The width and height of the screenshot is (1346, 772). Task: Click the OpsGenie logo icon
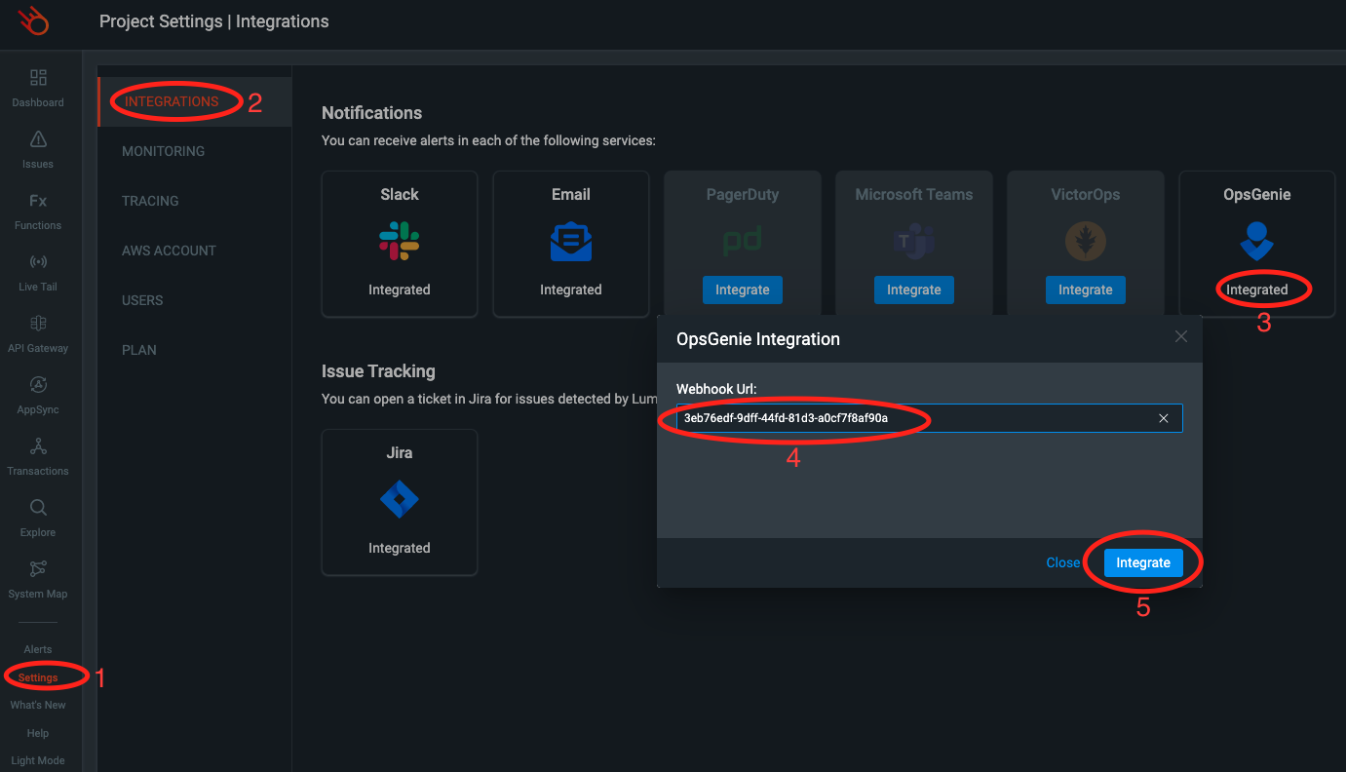(x=1257, y=241)
